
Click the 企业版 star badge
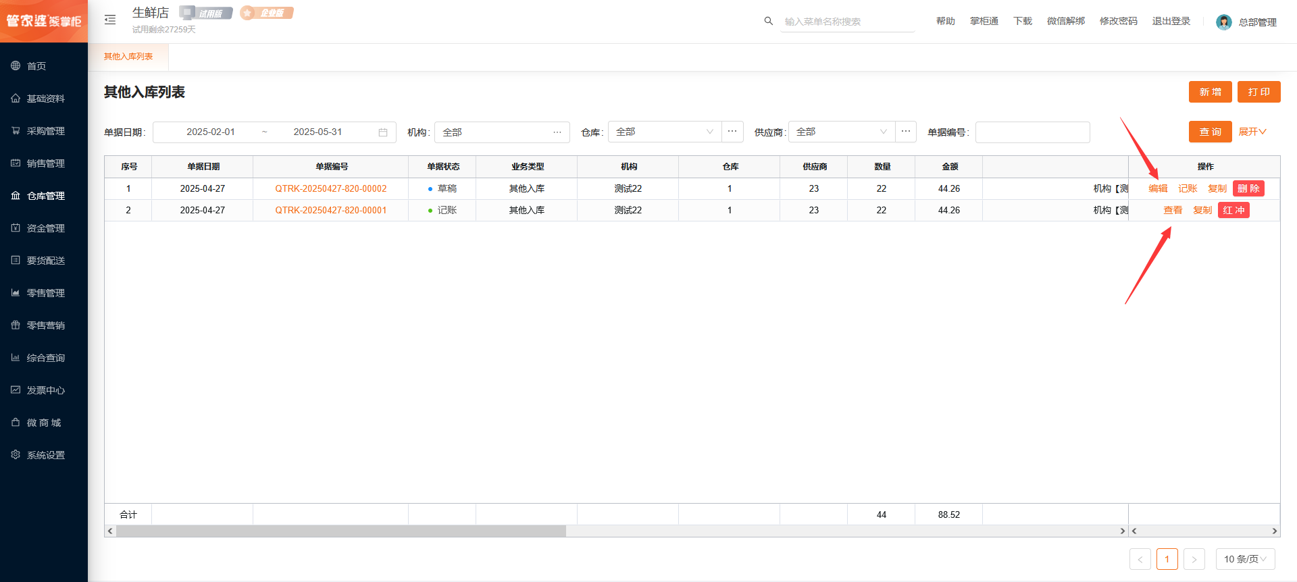(267, 13)
